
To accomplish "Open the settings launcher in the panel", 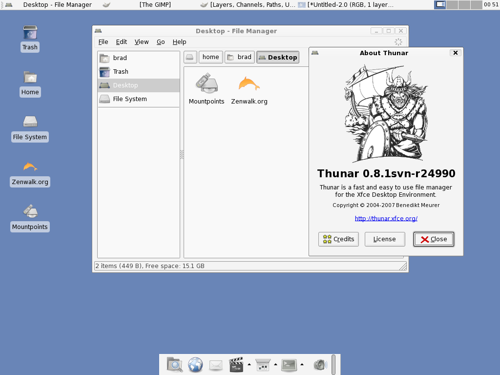I will pyautogui.click(x=263, y=365).
